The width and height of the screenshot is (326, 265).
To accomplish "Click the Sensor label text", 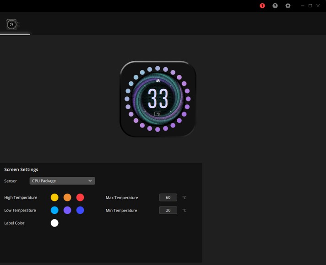I will pyautogui.click(x=11, y=181).
